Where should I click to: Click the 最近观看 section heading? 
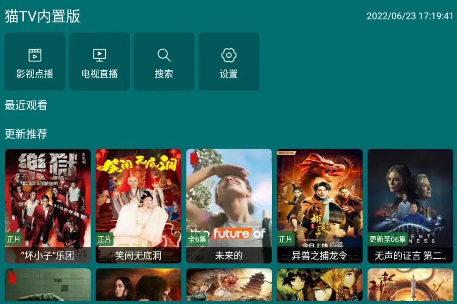pos(26,105)
